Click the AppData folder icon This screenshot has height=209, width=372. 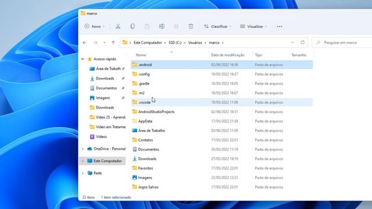(134, 121)
